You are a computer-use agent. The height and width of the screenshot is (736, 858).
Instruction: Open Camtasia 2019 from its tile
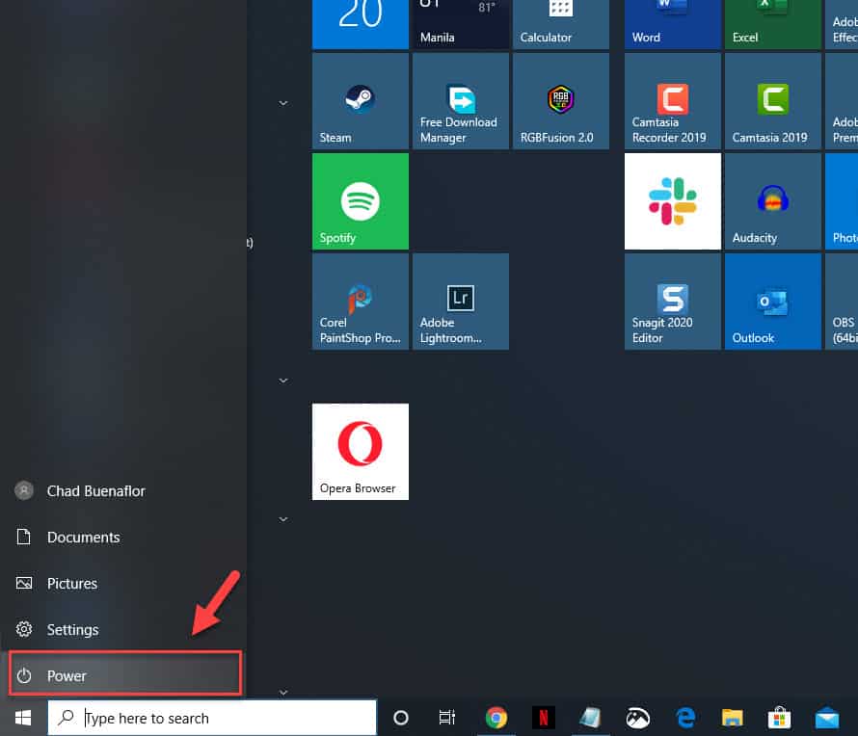tap(772, 100)
